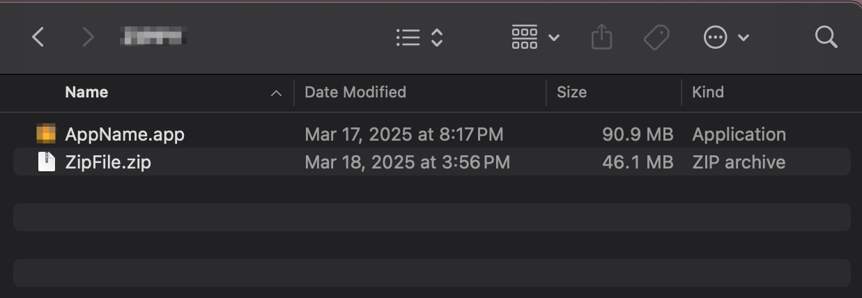Screen dimensions: 862x298
Task: Reverse sort with Name column caret
Action: [x=276, y=93]
